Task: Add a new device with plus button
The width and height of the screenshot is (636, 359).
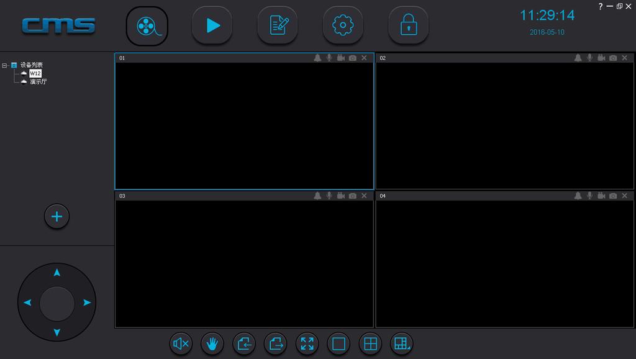Action: [57, 216]
